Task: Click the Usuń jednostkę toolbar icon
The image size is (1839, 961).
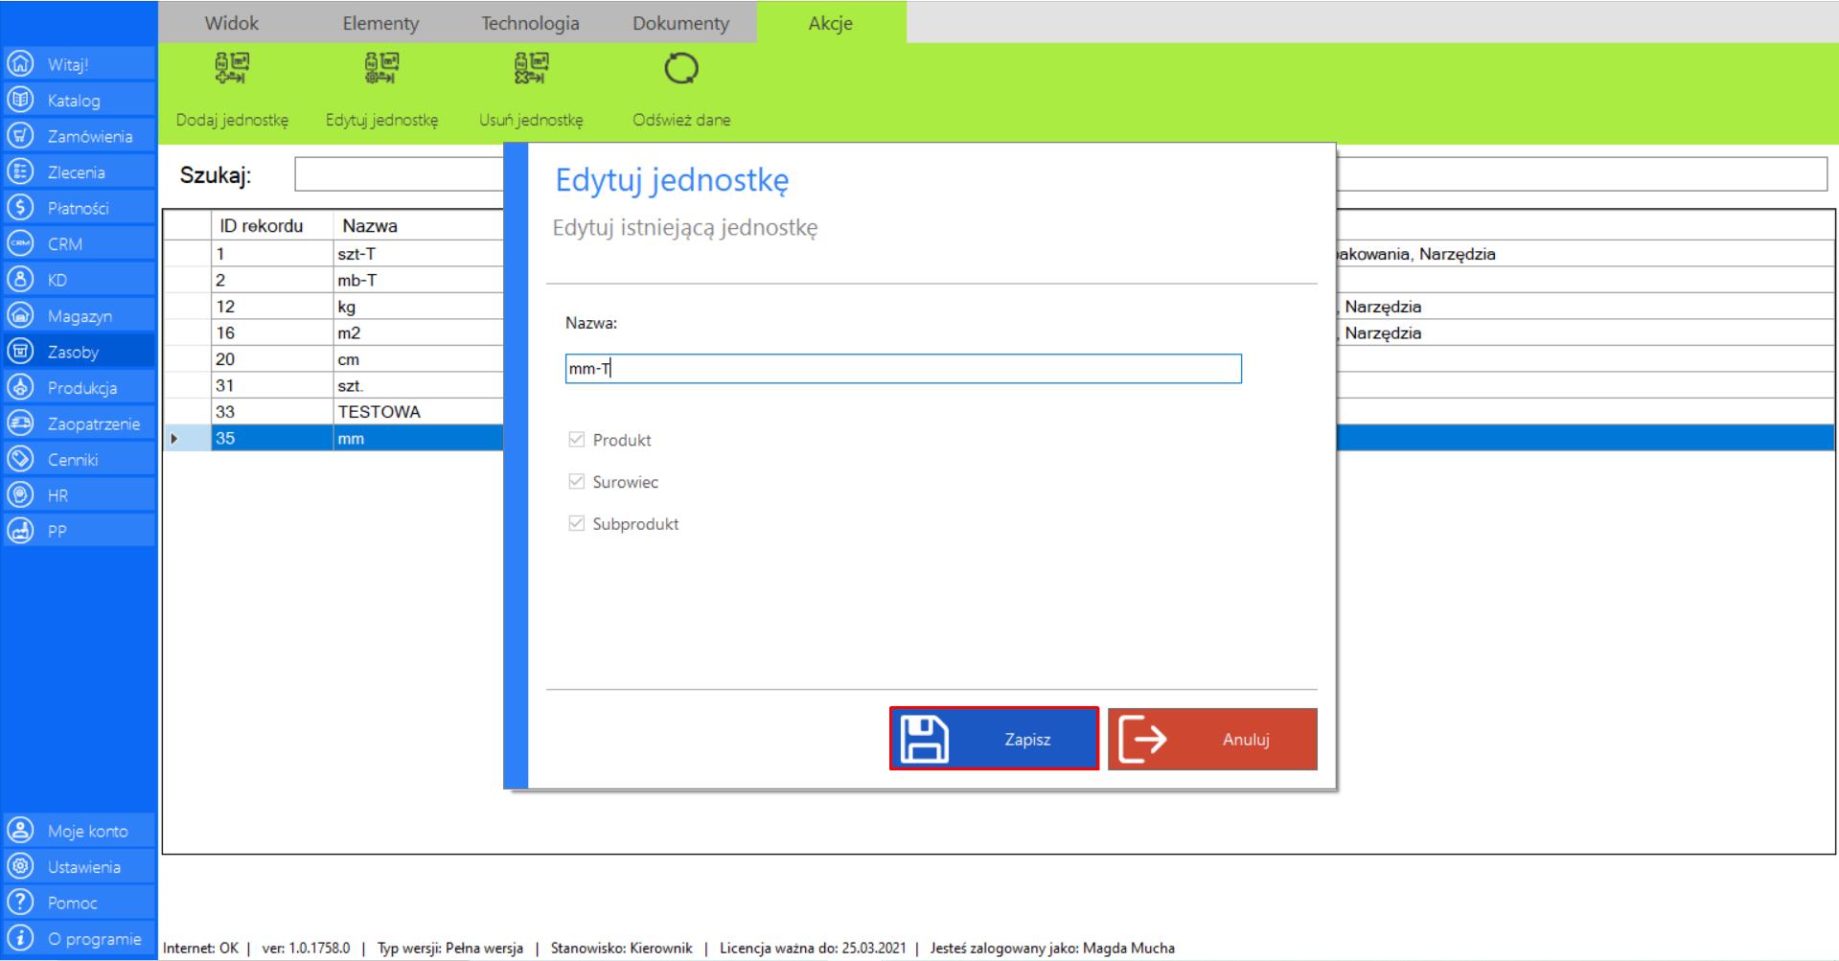Action: (x=531, y=69)
